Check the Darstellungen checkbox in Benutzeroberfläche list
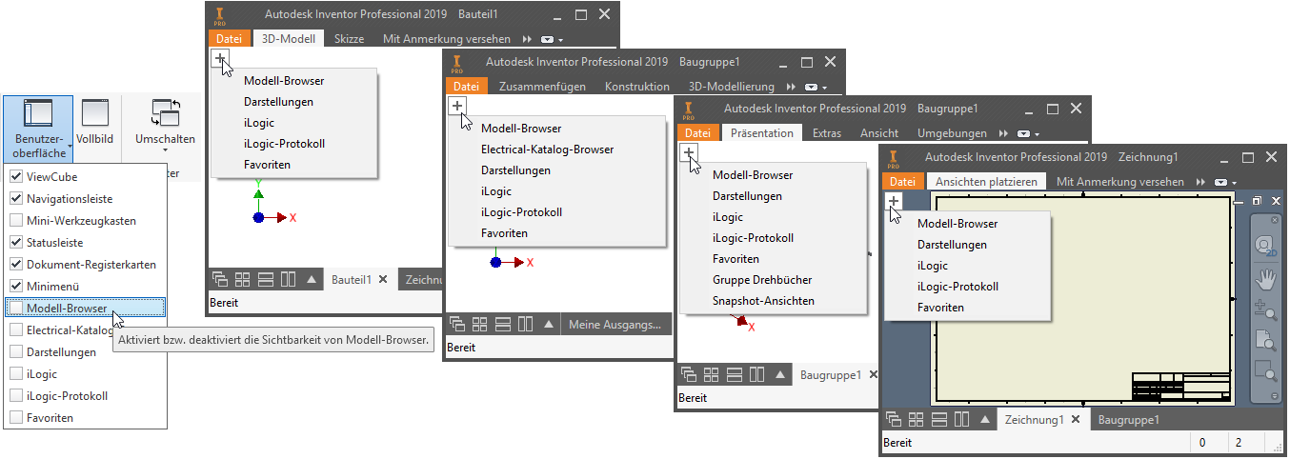1290x459 pixels. coord(16,352)
